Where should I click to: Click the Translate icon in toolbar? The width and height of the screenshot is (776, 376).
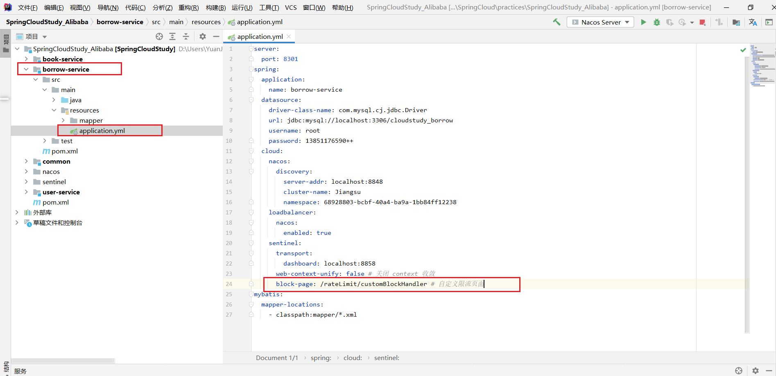point(753,22)
